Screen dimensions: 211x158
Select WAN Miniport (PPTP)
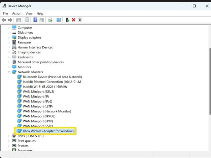[x=38, y=121]
